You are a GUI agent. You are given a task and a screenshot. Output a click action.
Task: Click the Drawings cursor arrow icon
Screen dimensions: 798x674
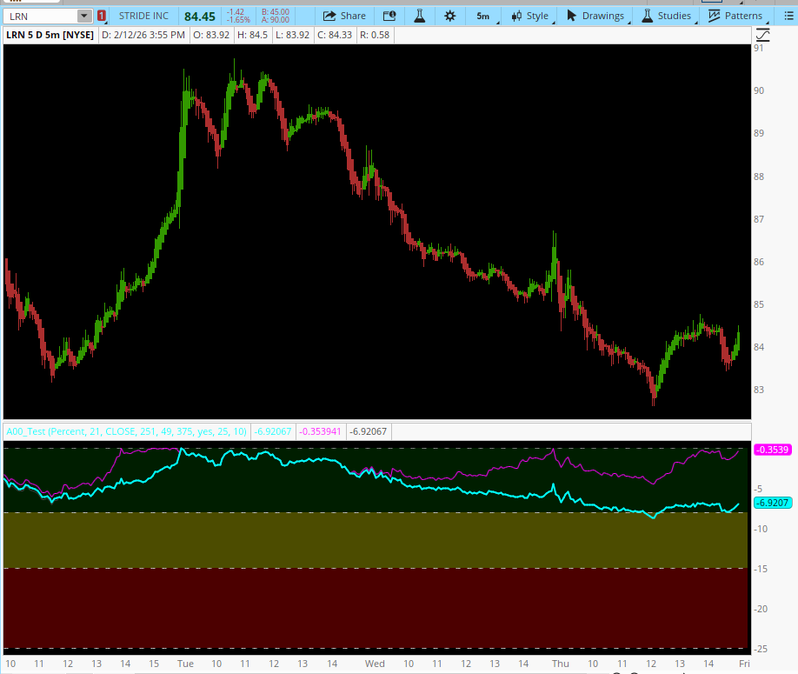coord(571,16)
